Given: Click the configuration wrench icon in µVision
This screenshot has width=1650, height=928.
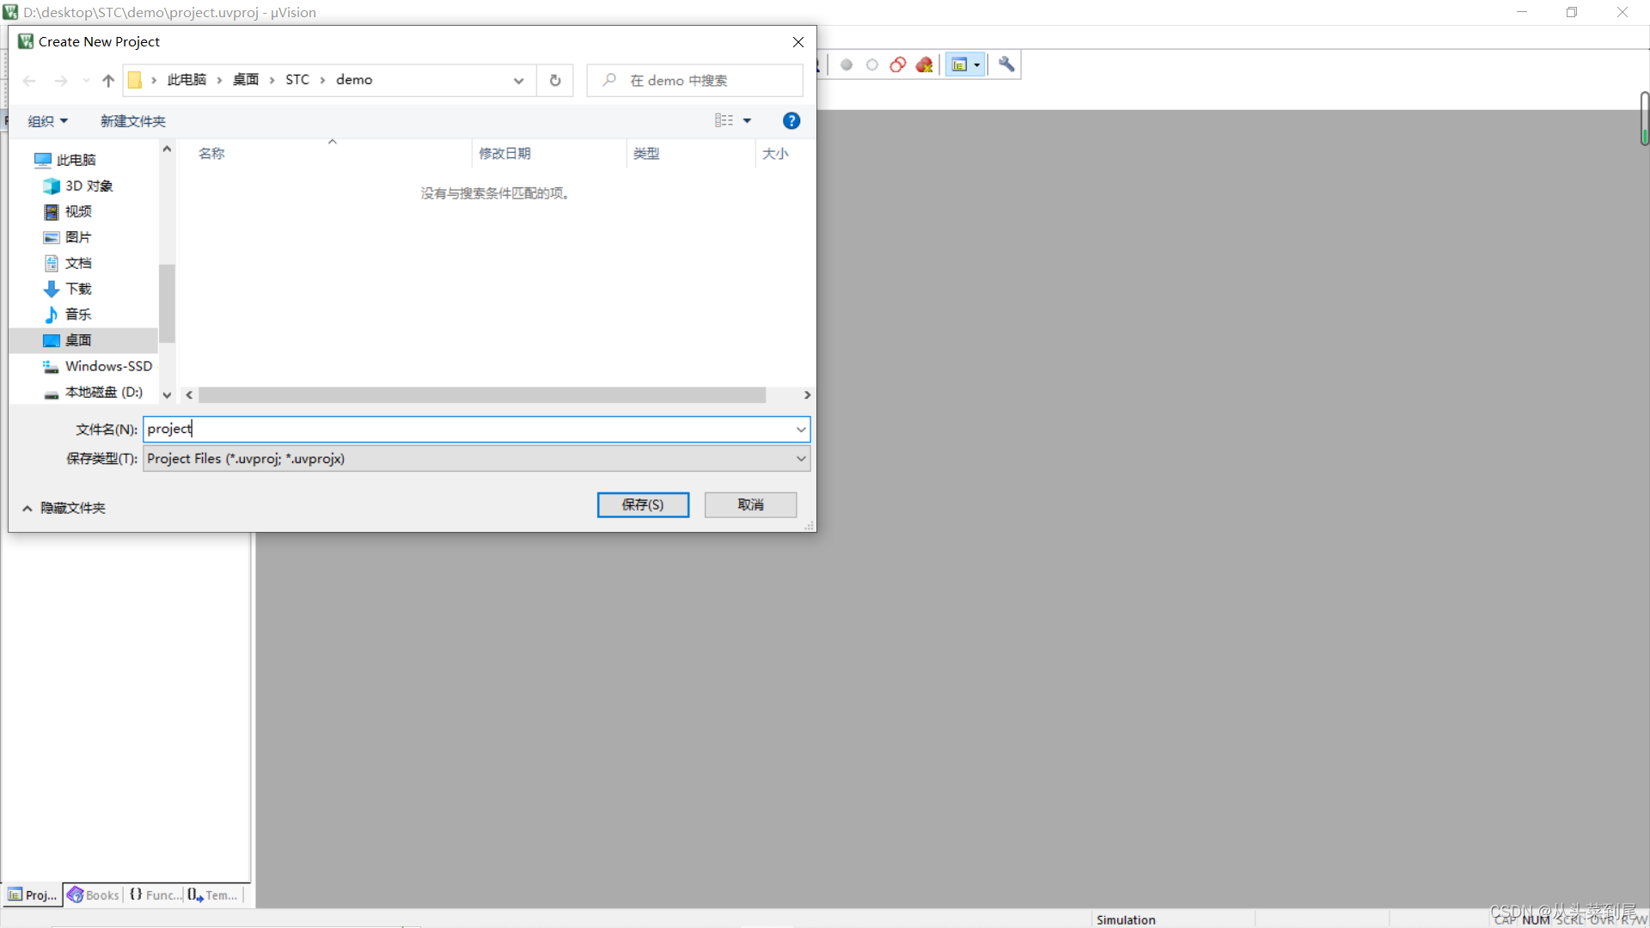Looking at the screenshot, I should pos(1006,64).
